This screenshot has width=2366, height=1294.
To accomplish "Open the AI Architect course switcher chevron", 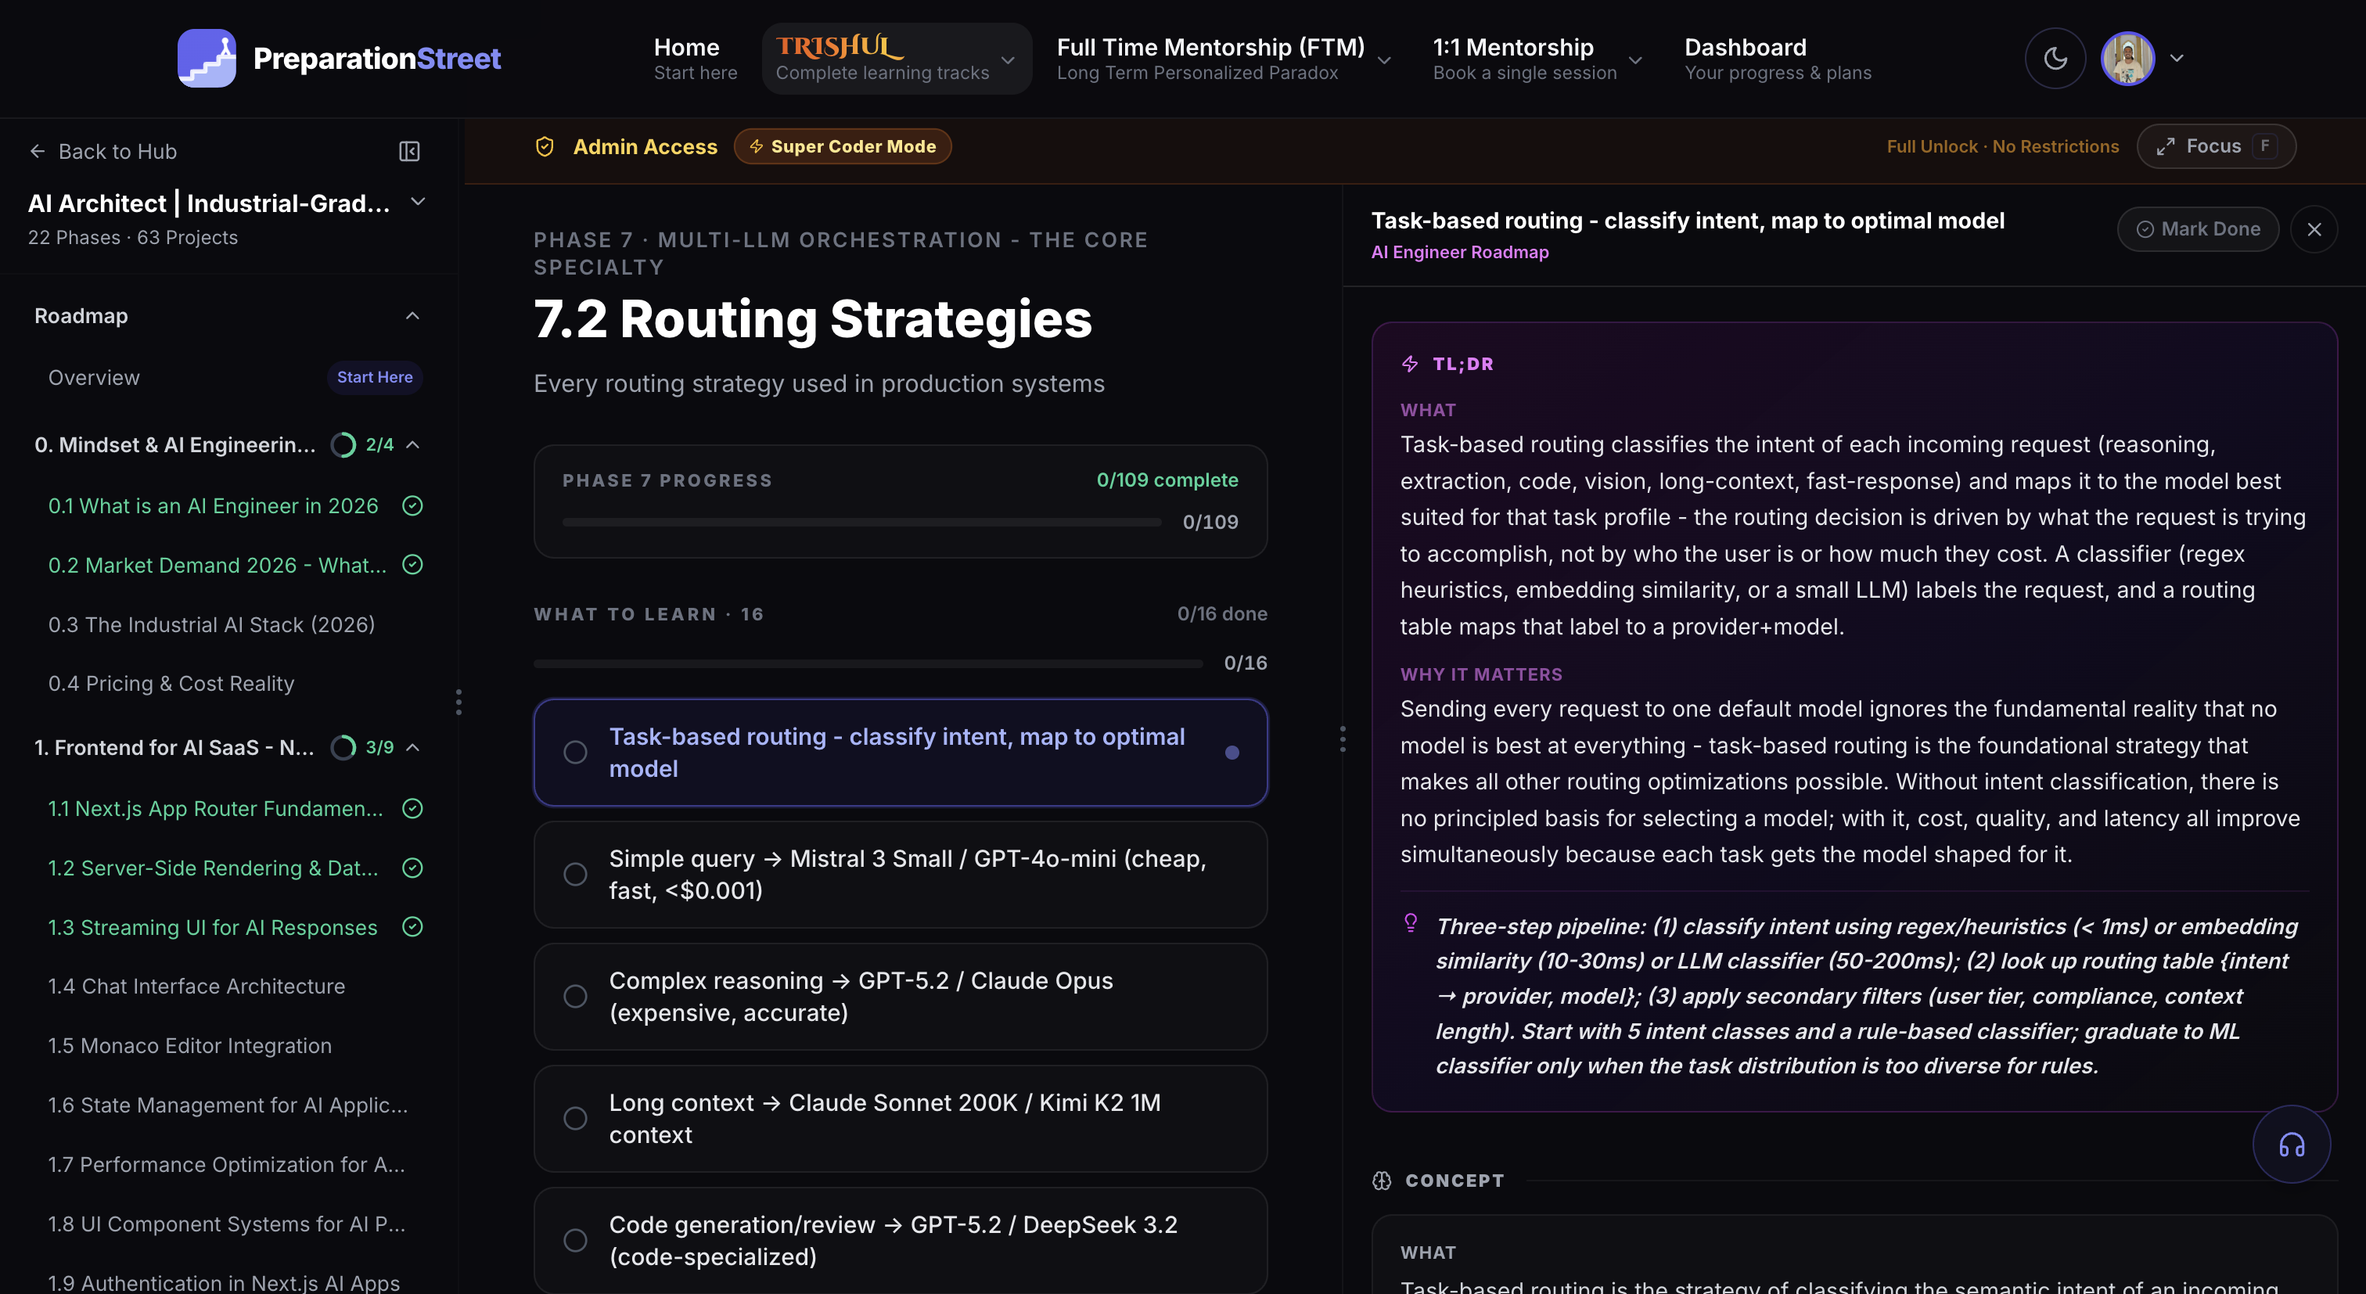I will pos(418,202).
